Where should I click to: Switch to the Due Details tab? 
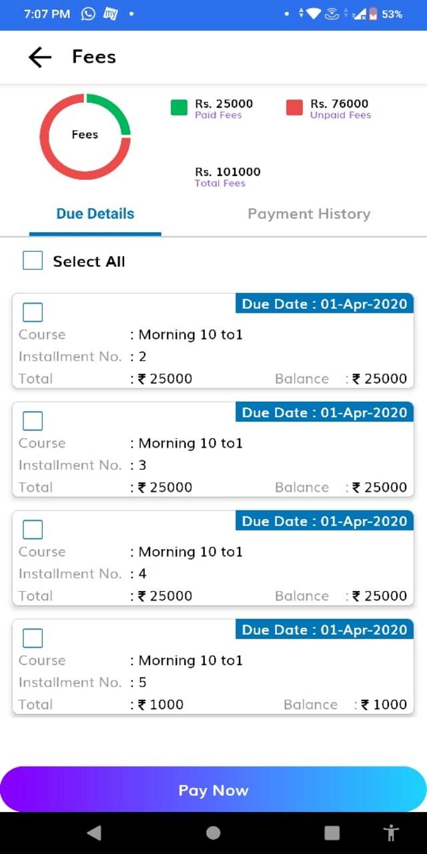(x=95, y=214)
